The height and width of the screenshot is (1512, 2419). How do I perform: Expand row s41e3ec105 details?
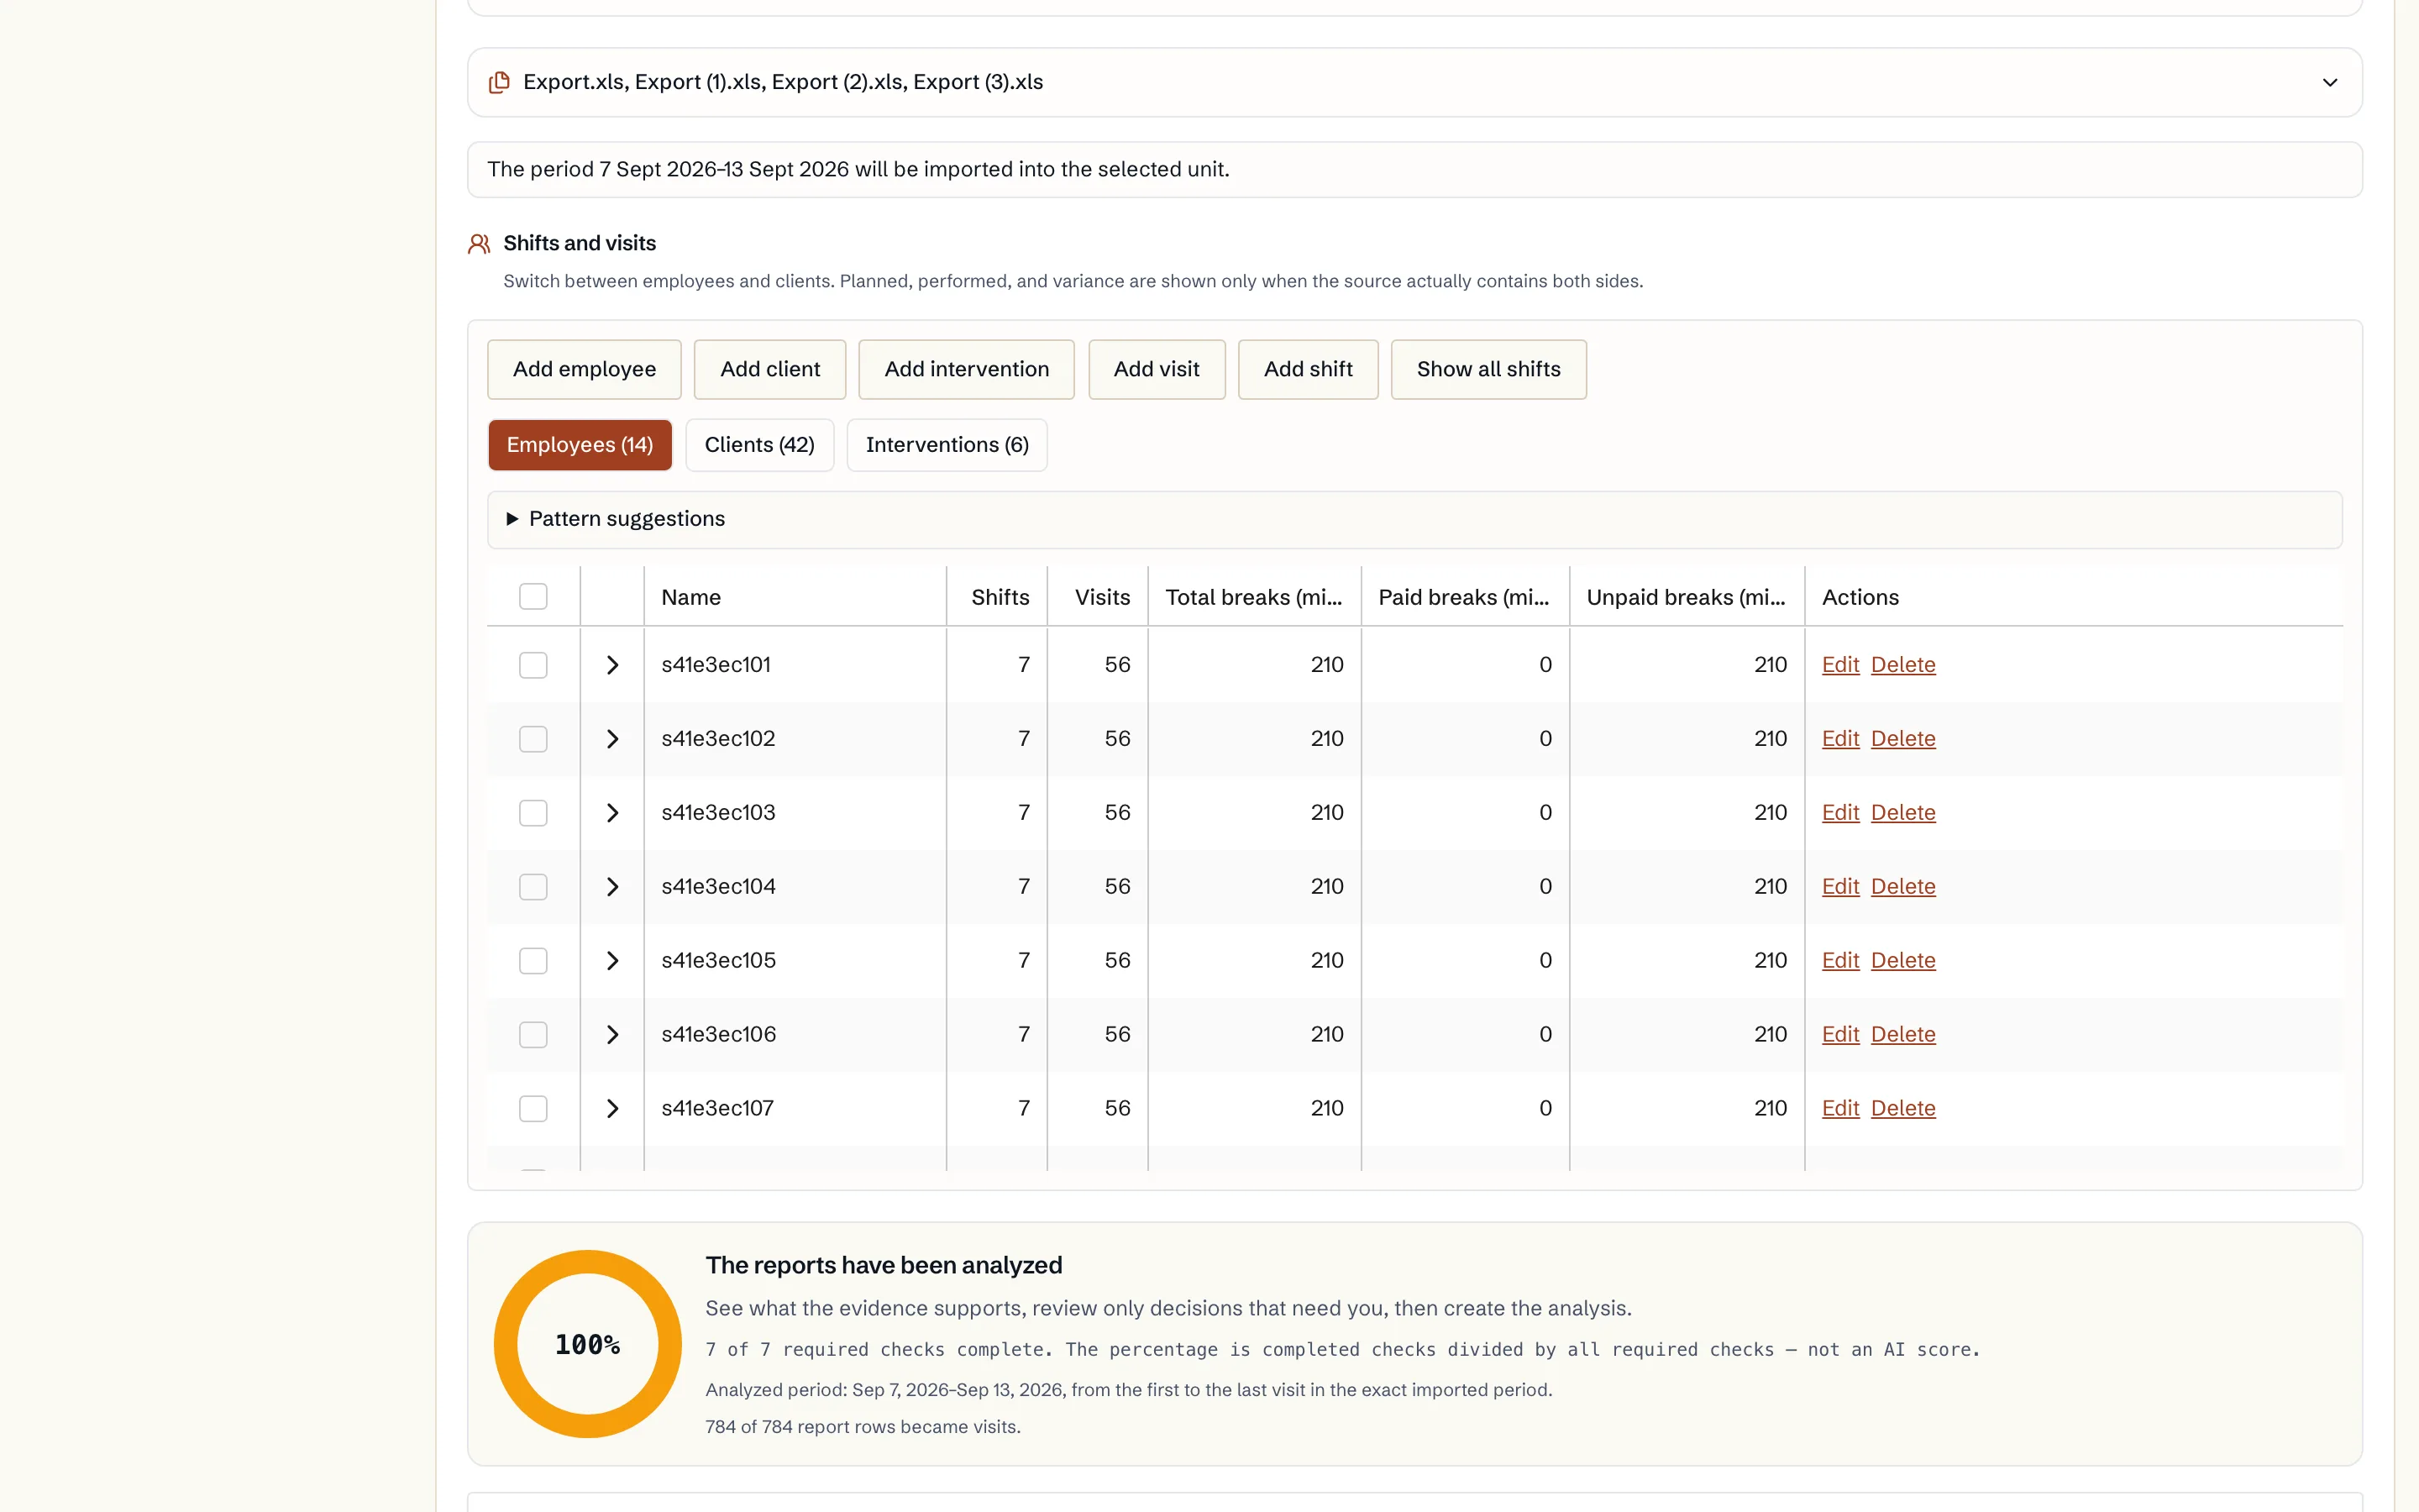pos(613,961)
